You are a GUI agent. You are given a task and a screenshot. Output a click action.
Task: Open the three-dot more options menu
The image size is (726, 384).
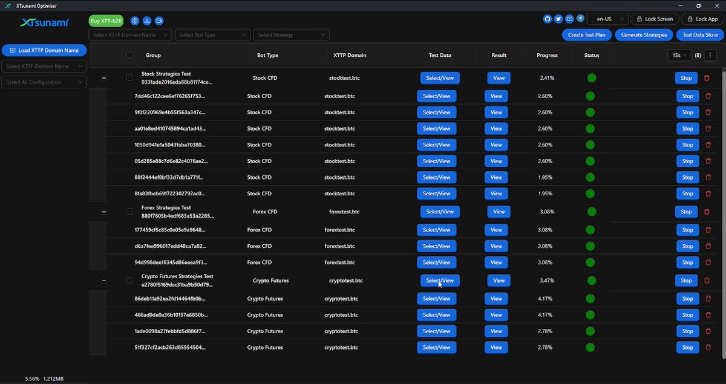711,55
